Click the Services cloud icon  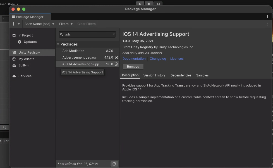tap(14, 76)
